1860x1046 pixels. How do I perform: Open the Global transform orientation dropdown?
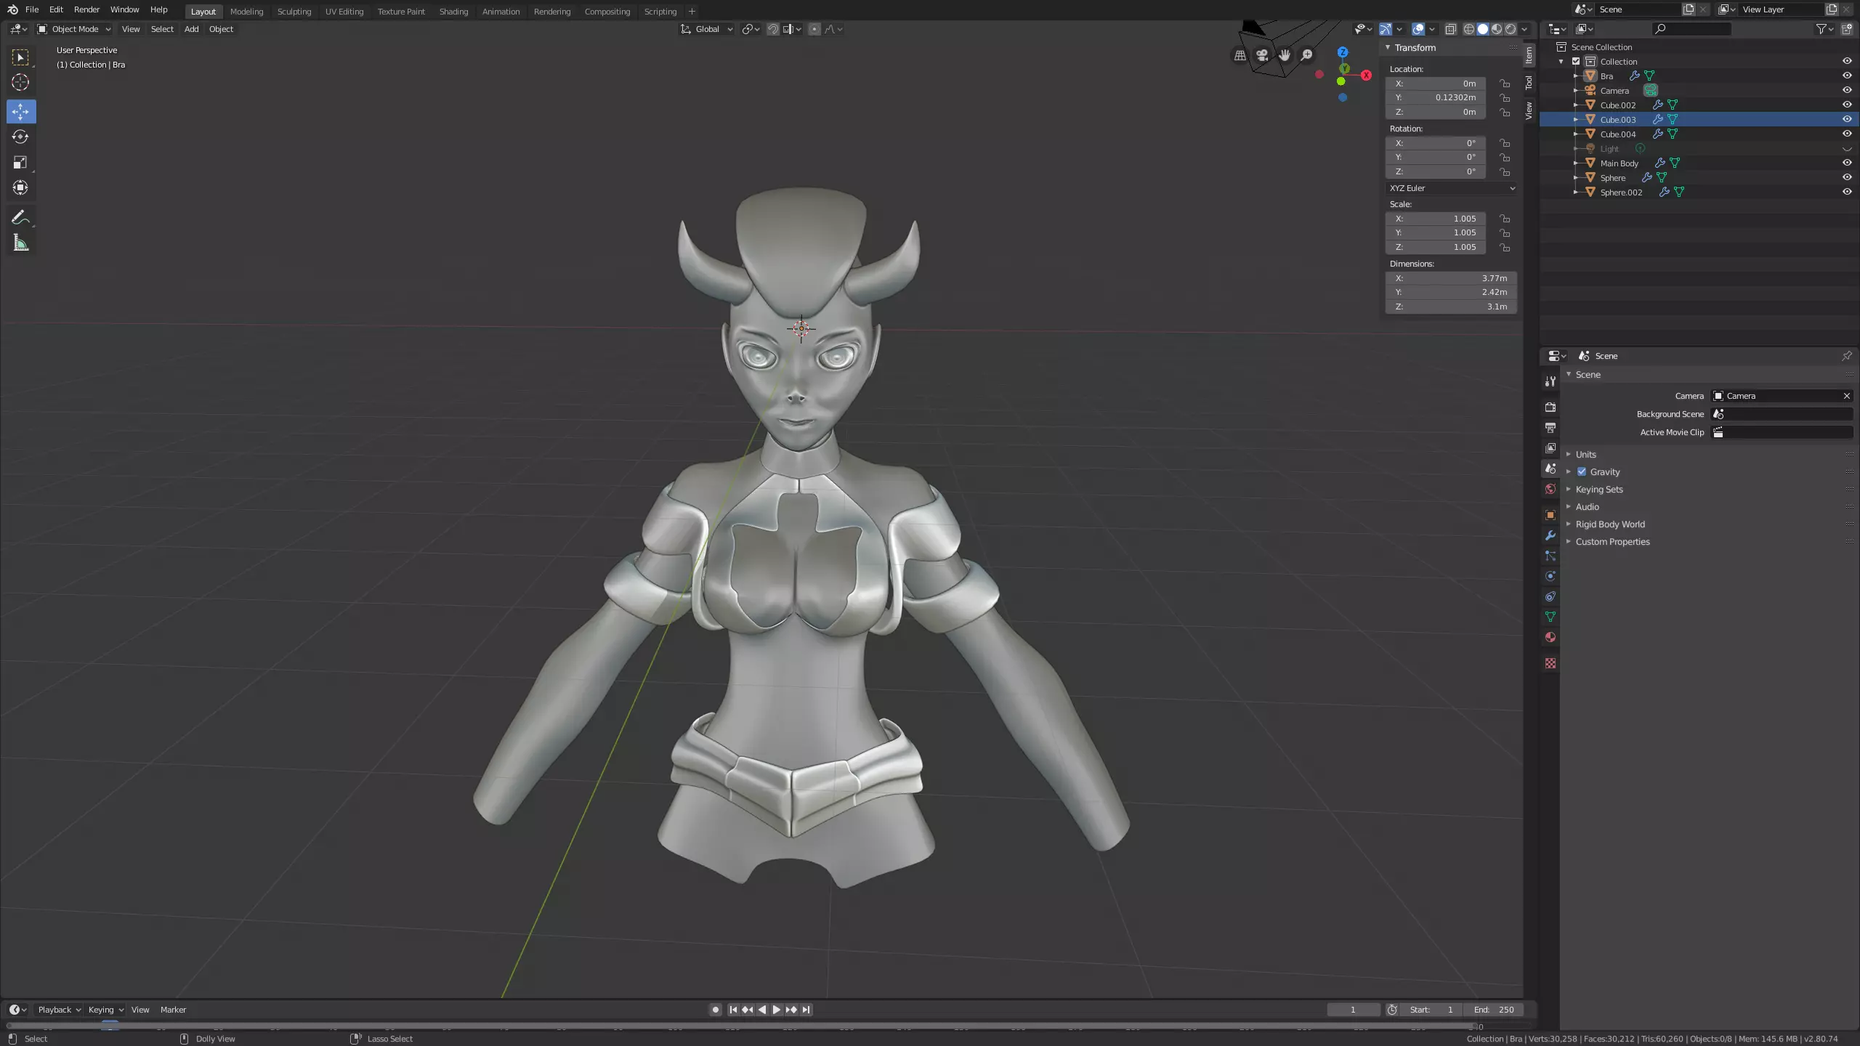(x=706, y=29)
